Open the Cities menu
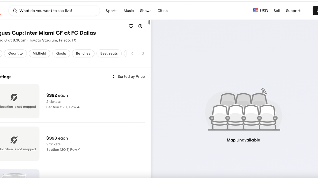The image size is (318, 178). point(162,11)
